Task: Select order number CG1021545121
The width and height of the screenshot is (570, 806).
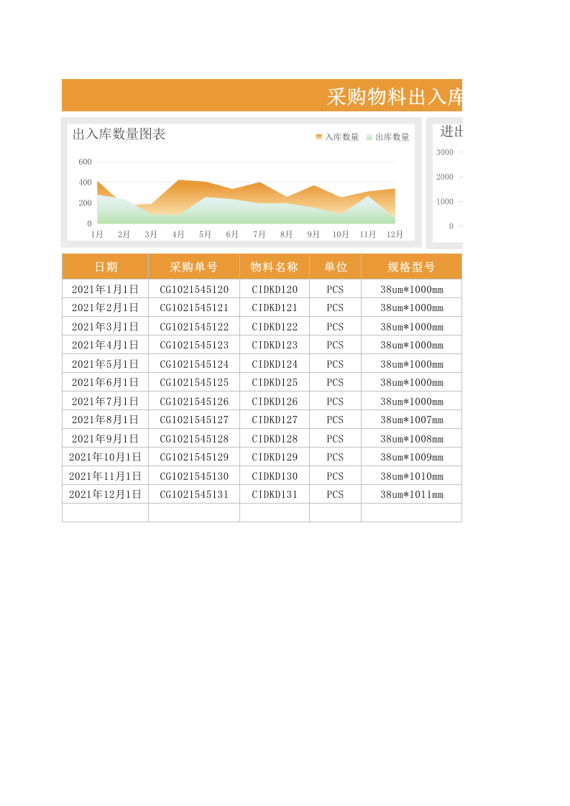Action: [x=194, y=307]
